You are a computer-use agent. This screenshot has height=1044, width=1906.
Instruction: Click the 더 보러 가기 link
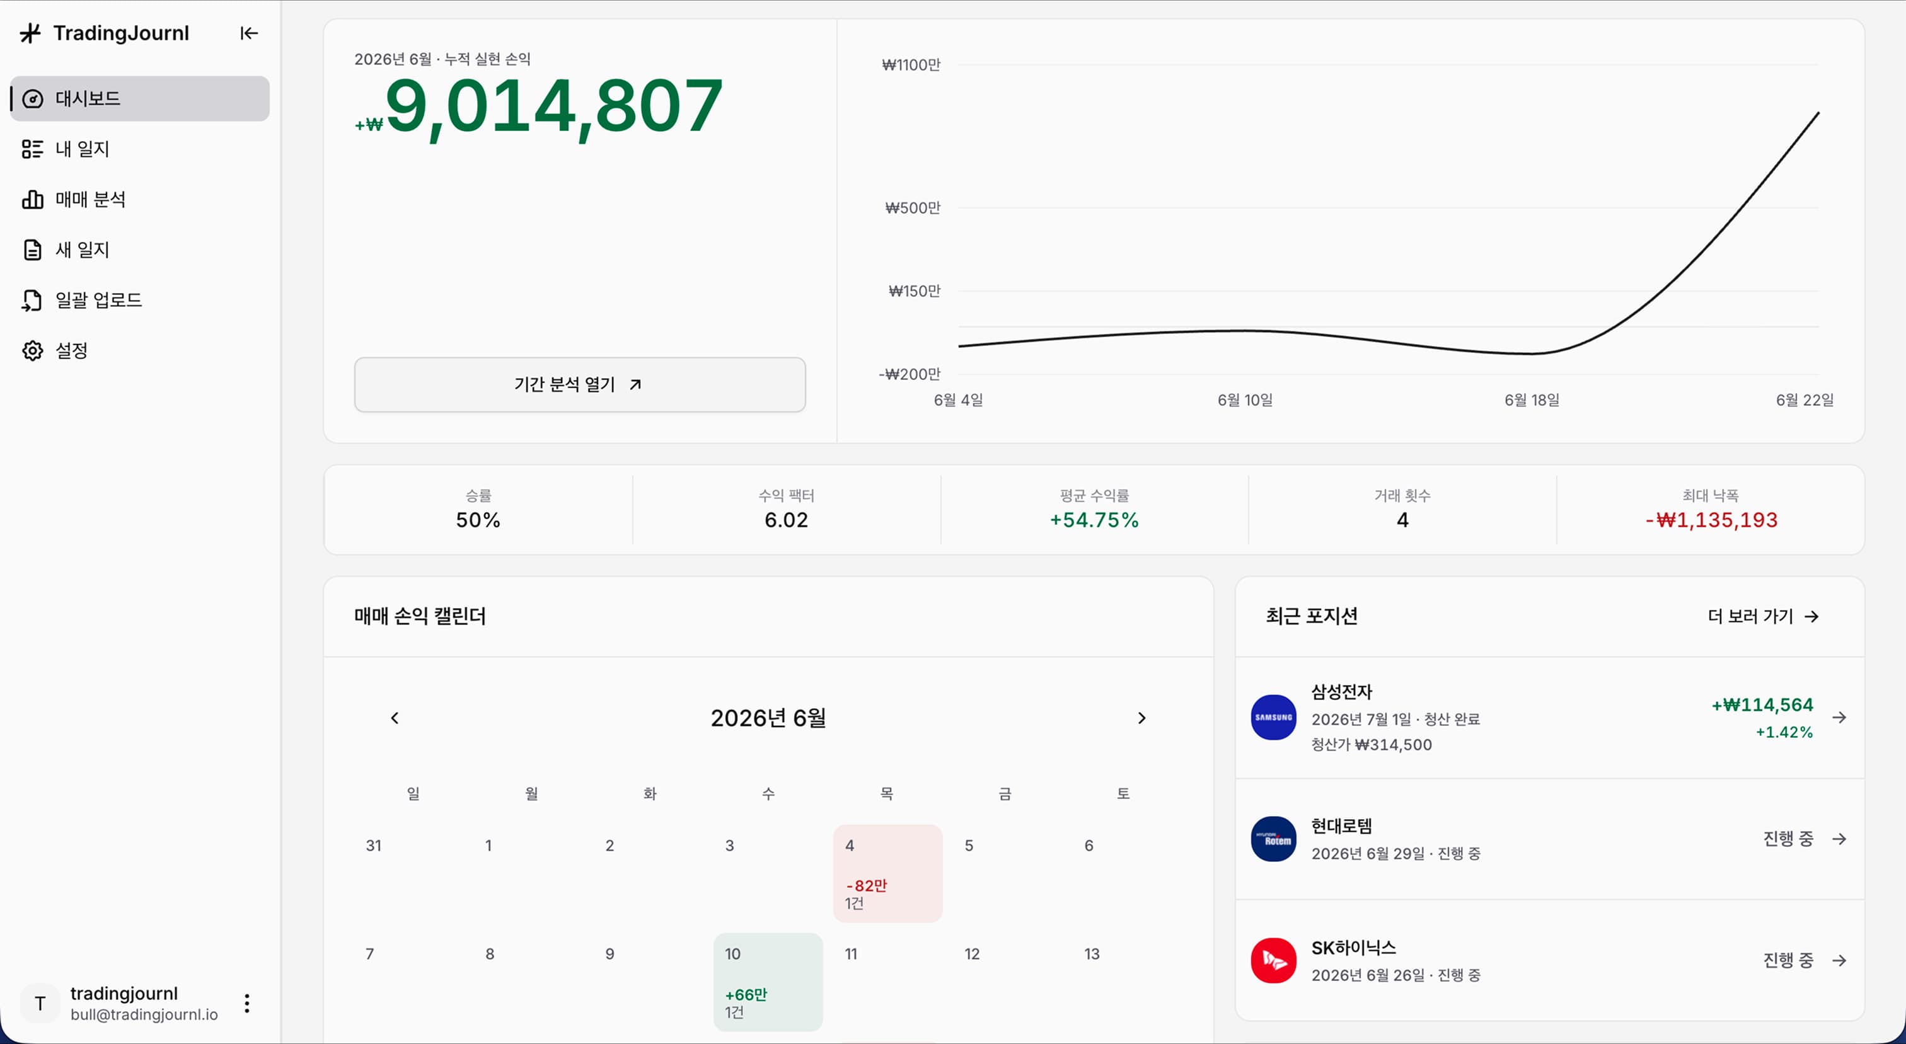point(1763,616)
